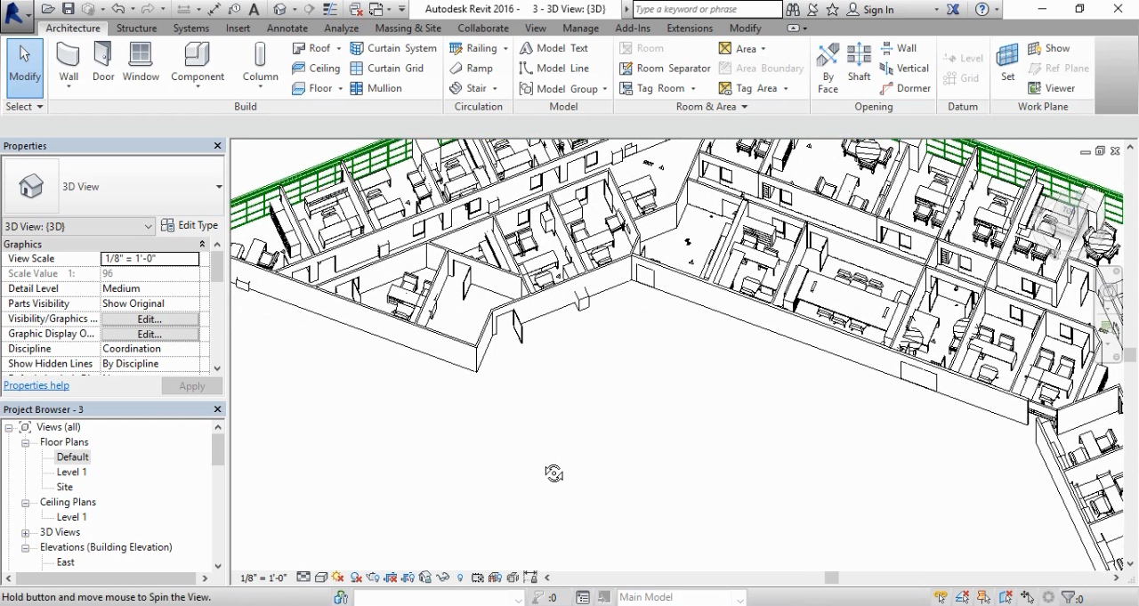Toggle Reveal Constraints icon
Image resolution: width=1139 pixels, height=606 pixels.
530,578
